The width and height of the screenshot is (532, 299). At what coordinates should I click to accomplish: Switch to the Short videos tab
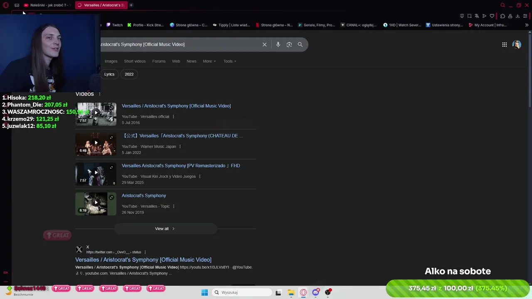[x=135, y=61]
